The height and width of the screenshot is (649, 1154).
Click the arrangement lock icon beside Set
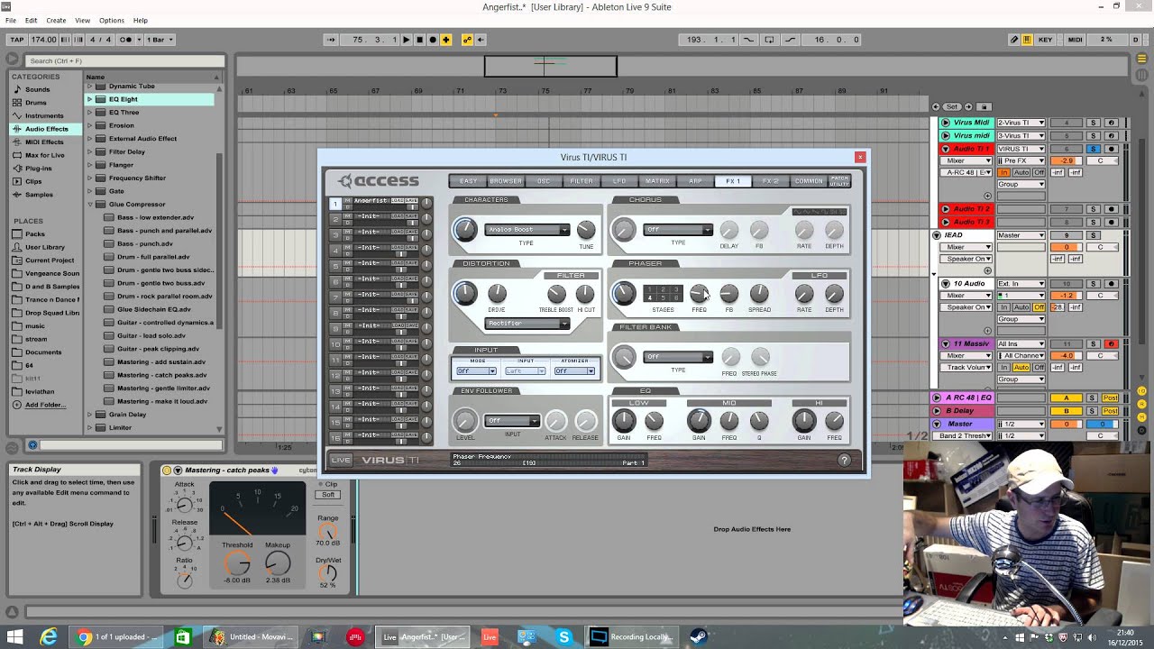[x=985, y=106]
